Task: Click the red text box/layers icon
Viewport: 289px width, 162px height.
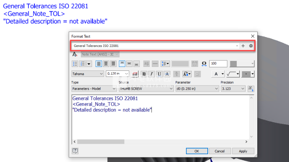Action: (135, 74)
